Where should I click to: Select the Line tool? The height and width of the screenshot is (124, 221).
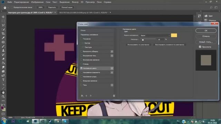click(3, 88)
